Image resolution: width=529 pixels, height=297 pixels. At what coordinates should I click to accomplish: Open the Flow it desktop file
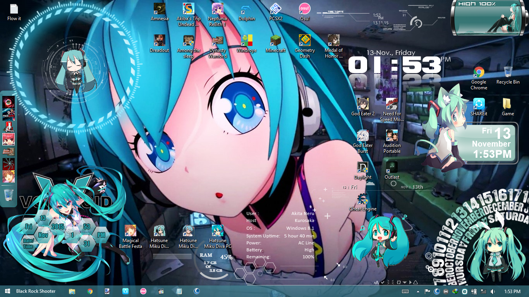(14, 12)
